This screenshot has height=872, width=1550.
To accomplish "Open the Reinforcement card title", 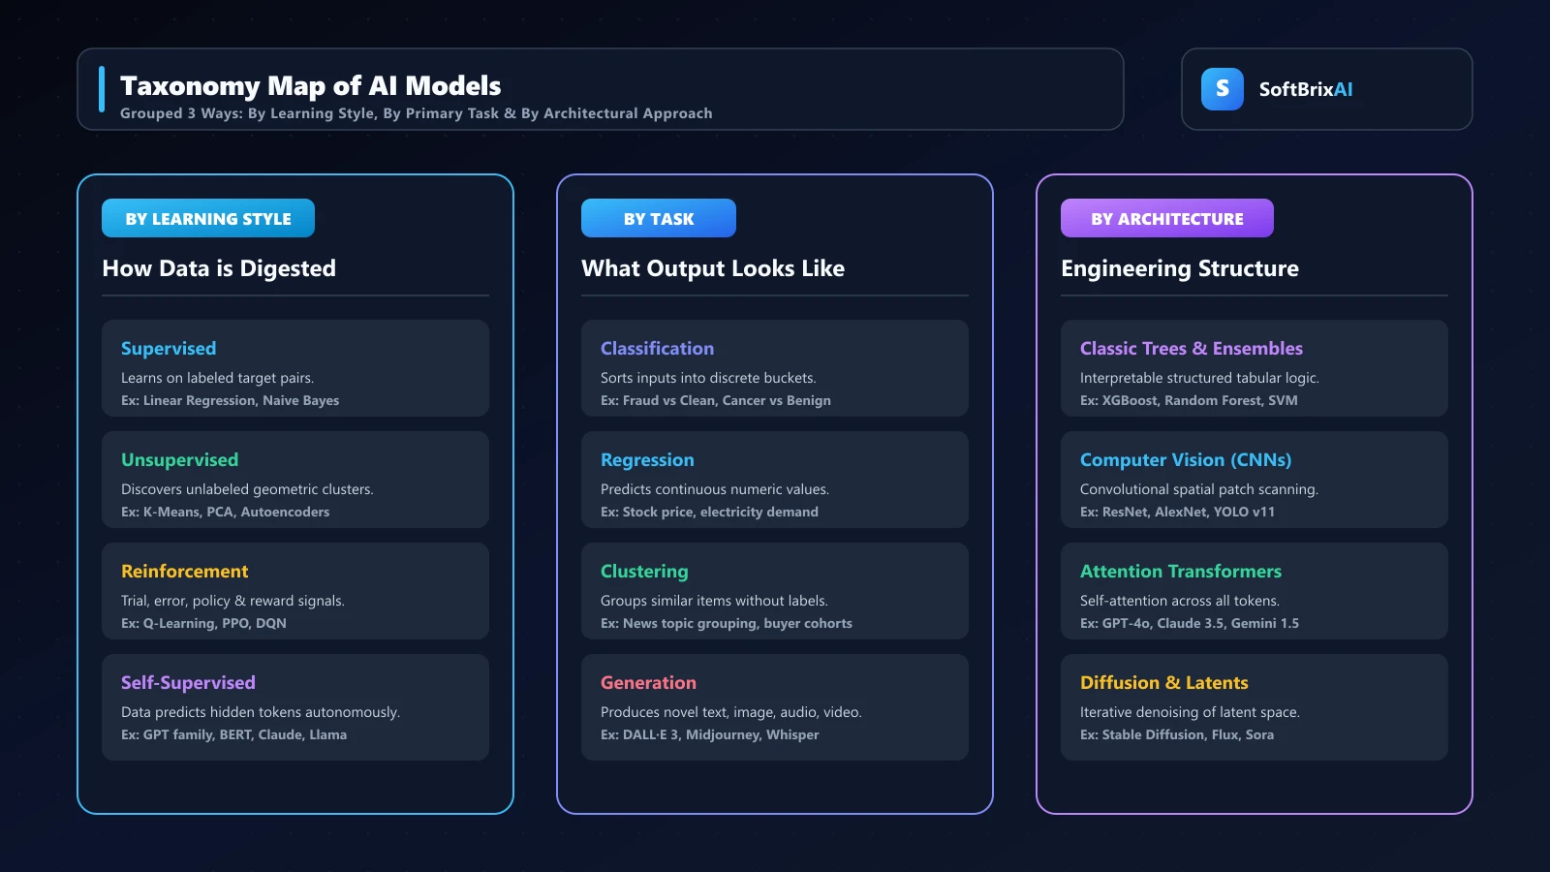I will coord(184,572).
